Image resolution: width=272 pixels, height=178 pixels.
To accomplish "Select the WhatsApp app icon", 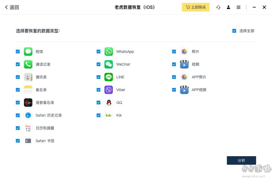I will tap(109, 52).
